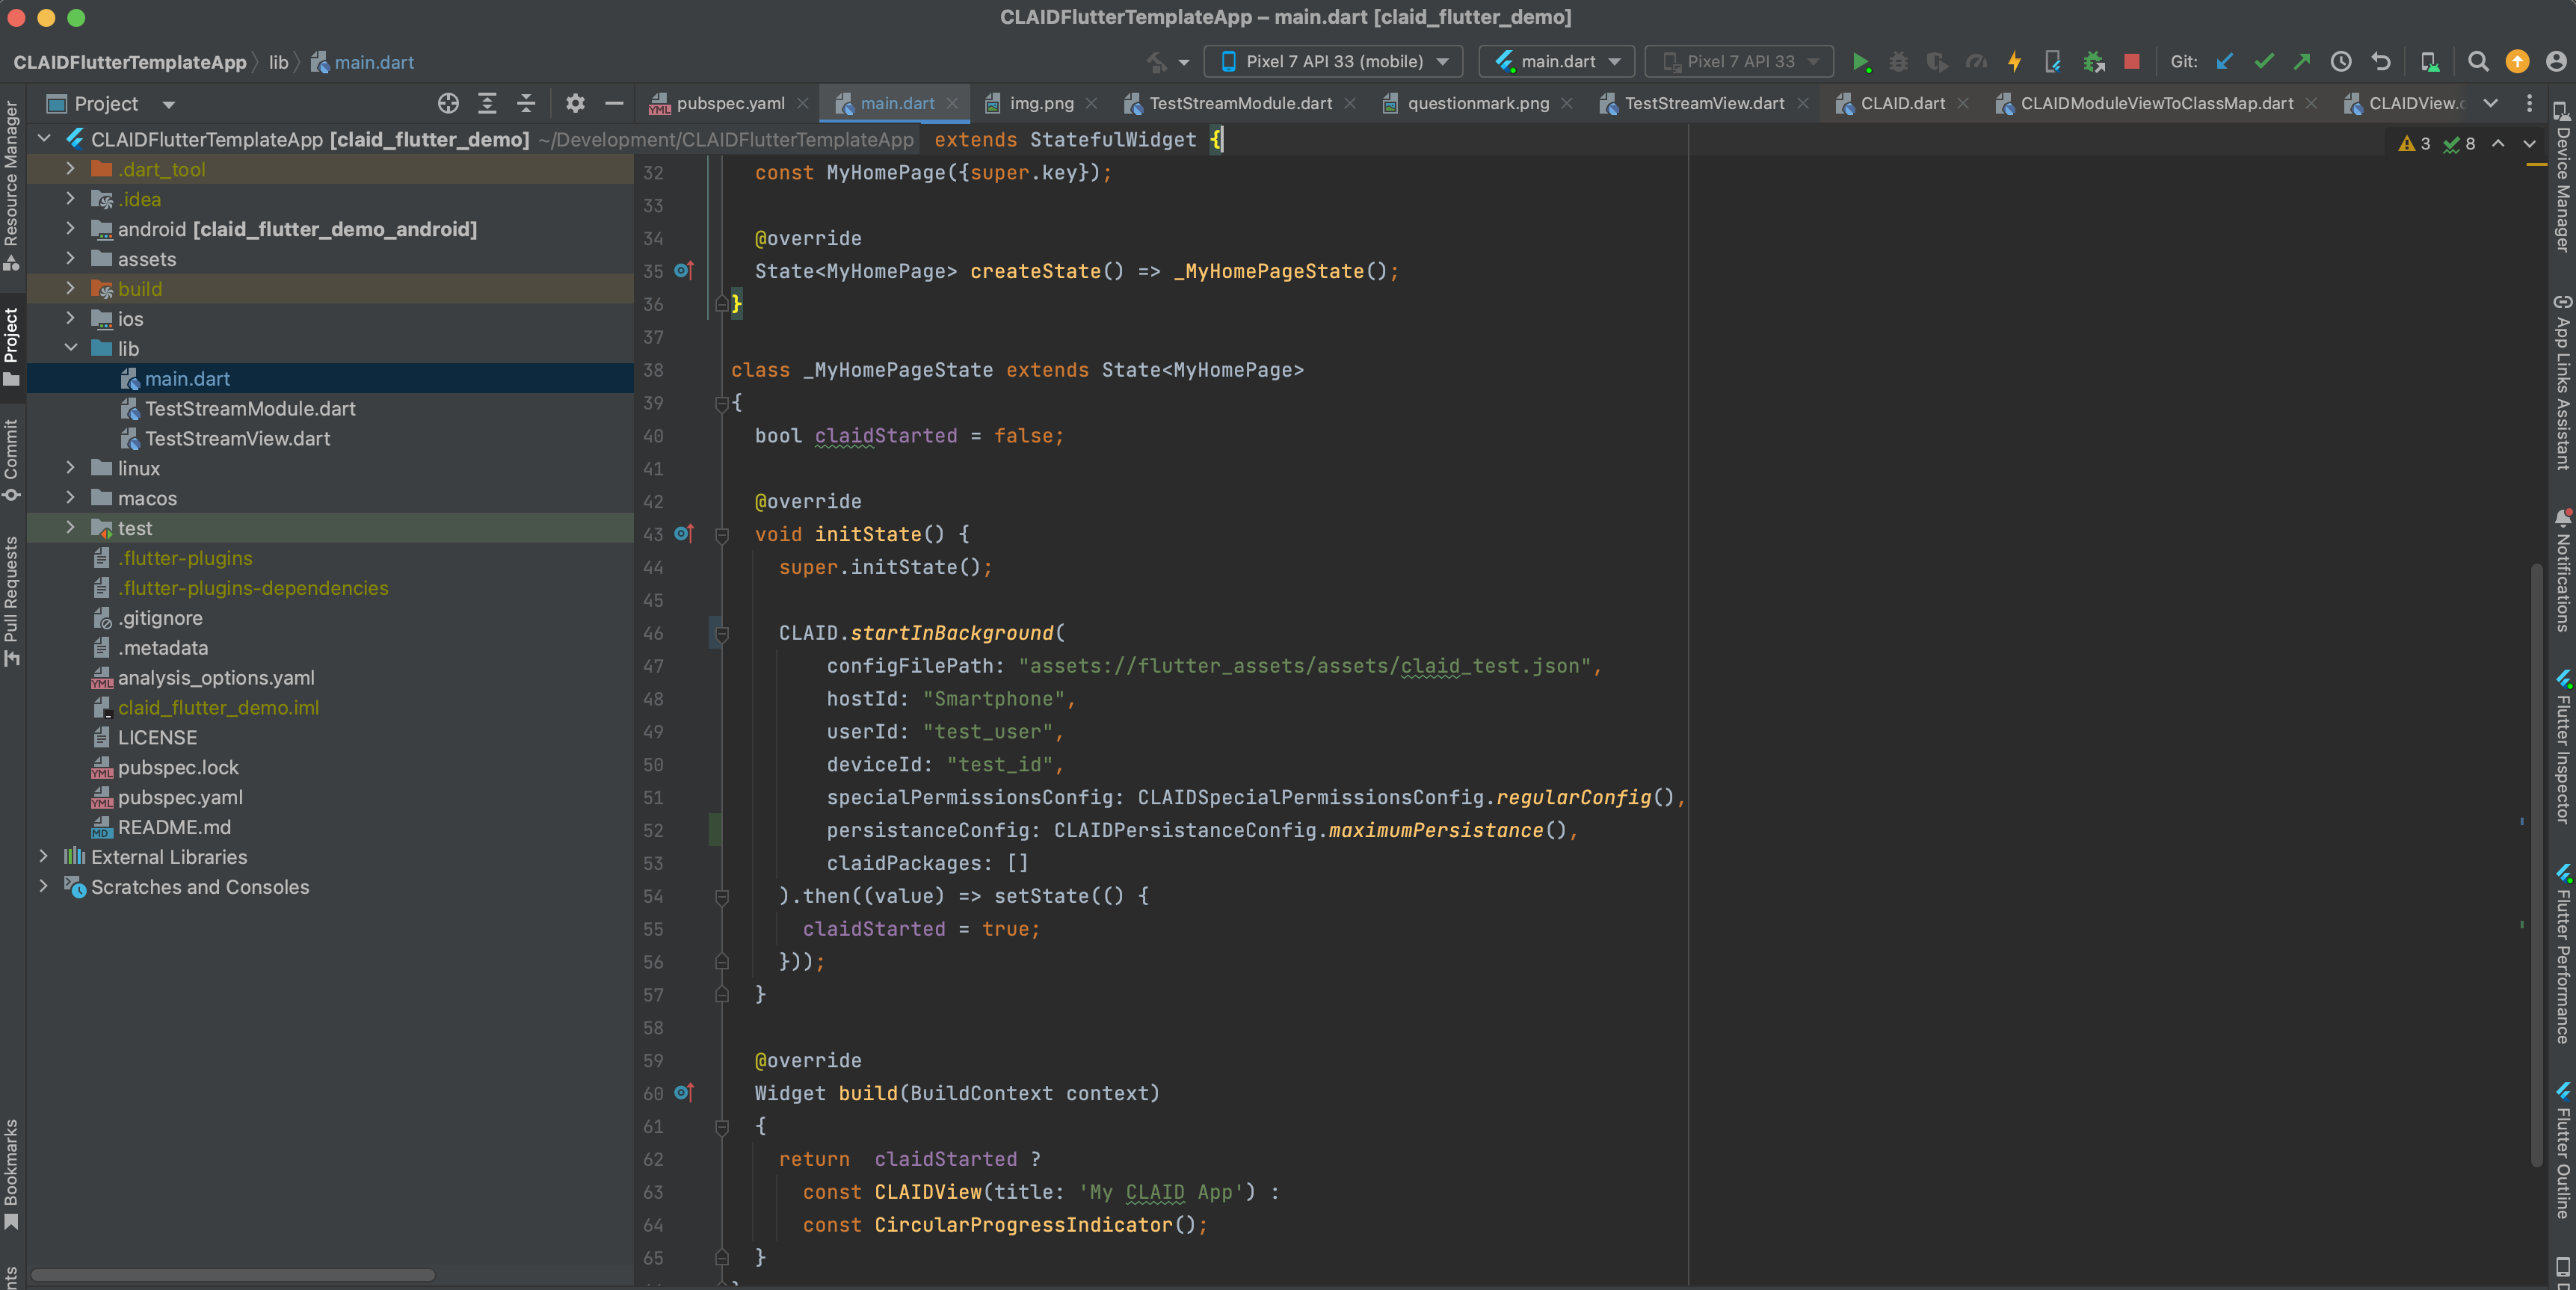The height and width of the screenshot is (1290, 2576).
Task: Open Git history clock icon
Action: 2341,62
